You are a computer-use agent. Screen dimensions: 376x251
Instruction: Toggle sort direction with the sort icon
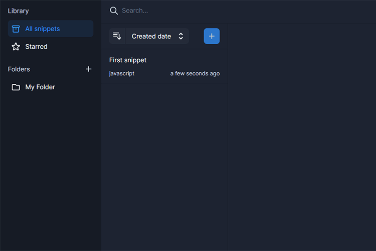click(x=117, y=36)
